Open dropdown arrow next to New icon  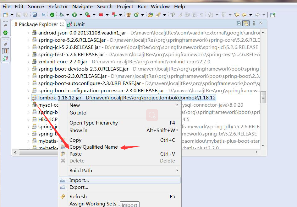coord(12,15)
